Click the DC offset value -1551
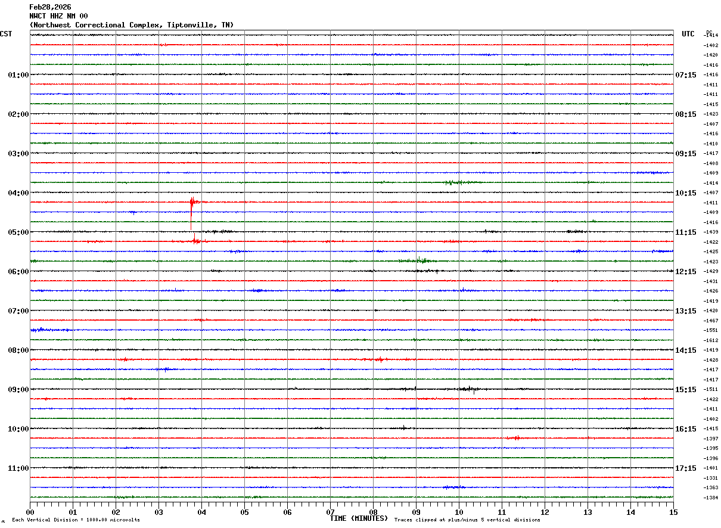721x528 pixels. pyautogui.click(x=710, y=331)
